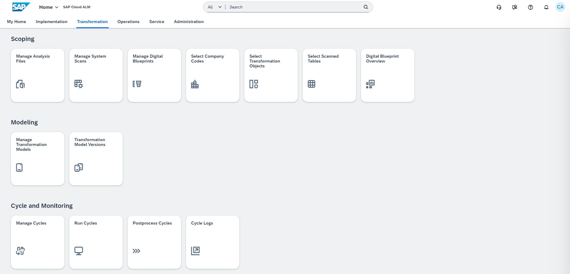Open the notifications bell

click(546, 7)
